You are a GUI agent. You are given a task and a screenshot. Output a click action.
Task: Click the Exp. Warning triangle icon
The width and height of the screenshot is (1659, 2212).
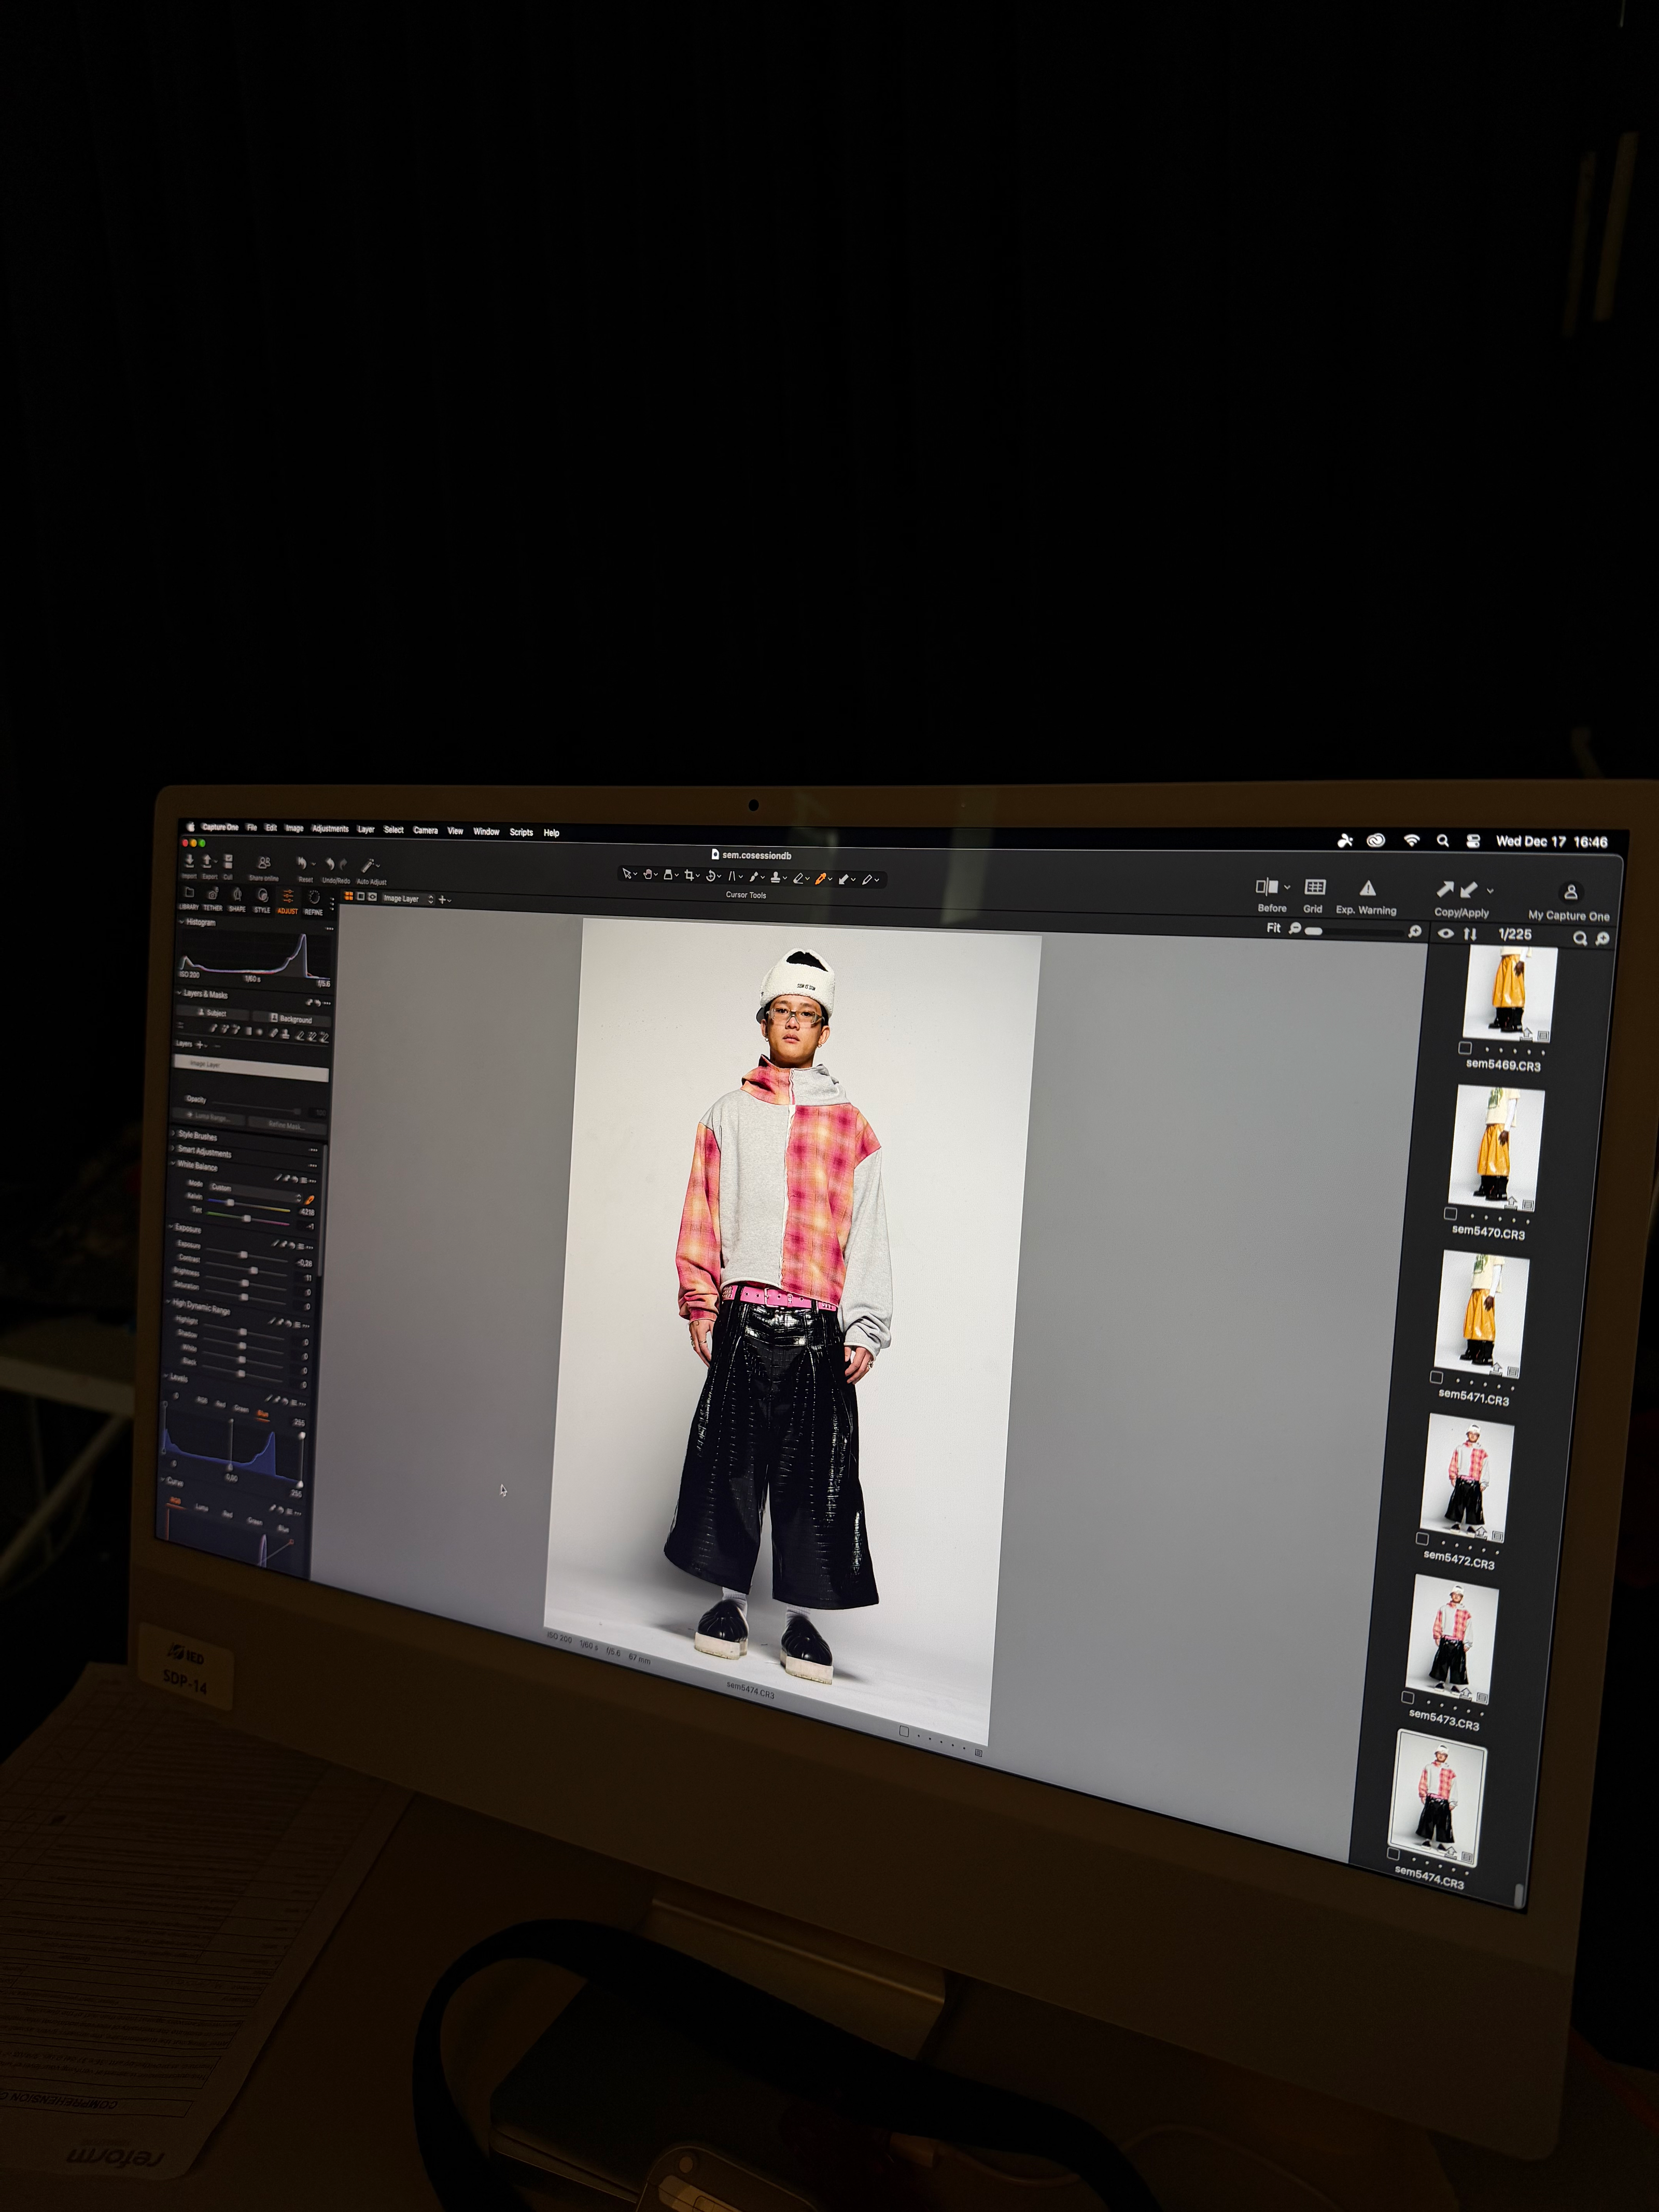tap(1367, 889)
